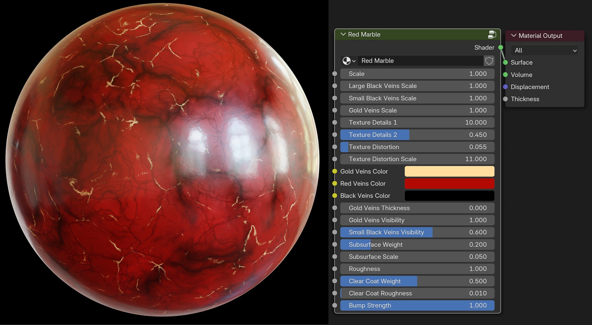Click the Volume input socket
Screen dimensions: 592x325
pyautogui.click(x=505, y=75)
